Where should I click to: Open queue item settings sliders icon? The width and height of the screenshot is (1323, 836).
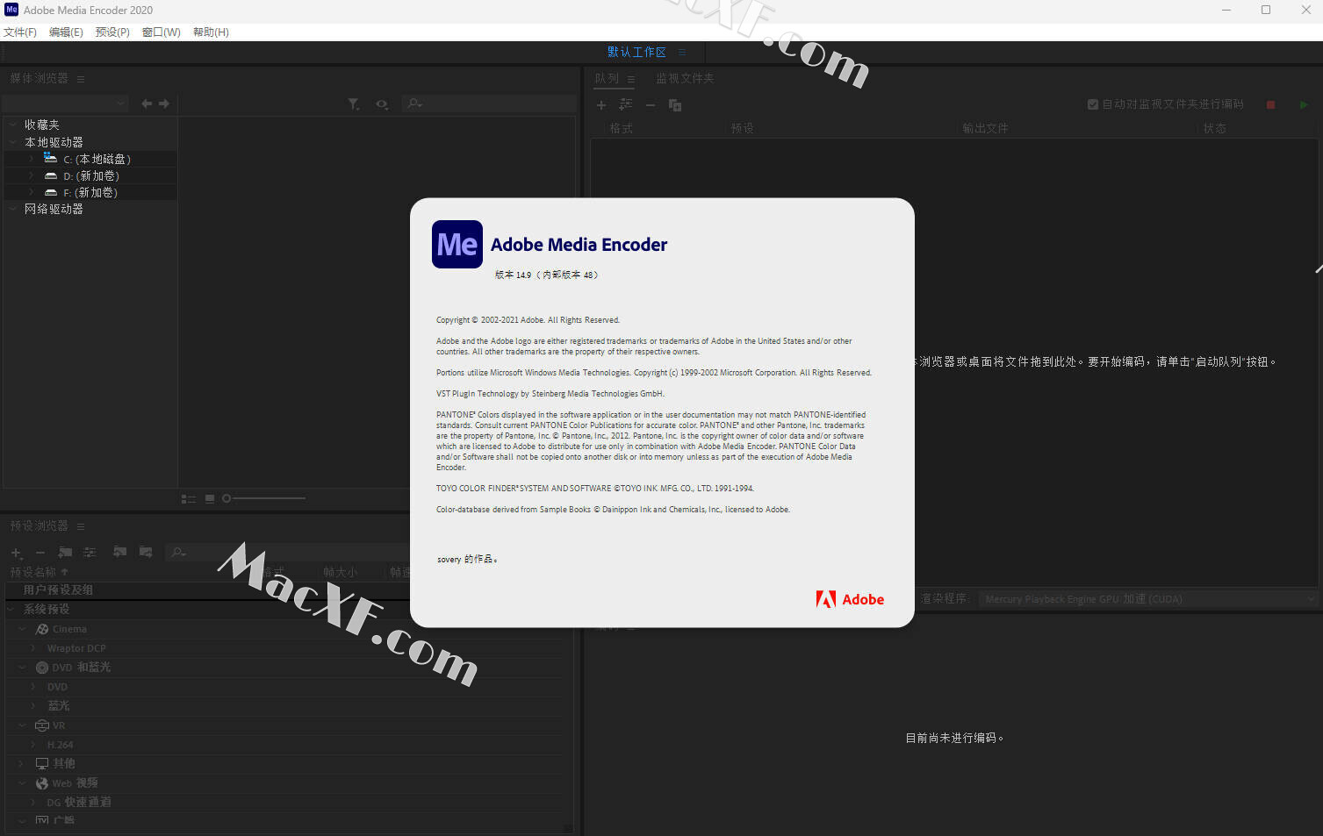click(625, 104)
